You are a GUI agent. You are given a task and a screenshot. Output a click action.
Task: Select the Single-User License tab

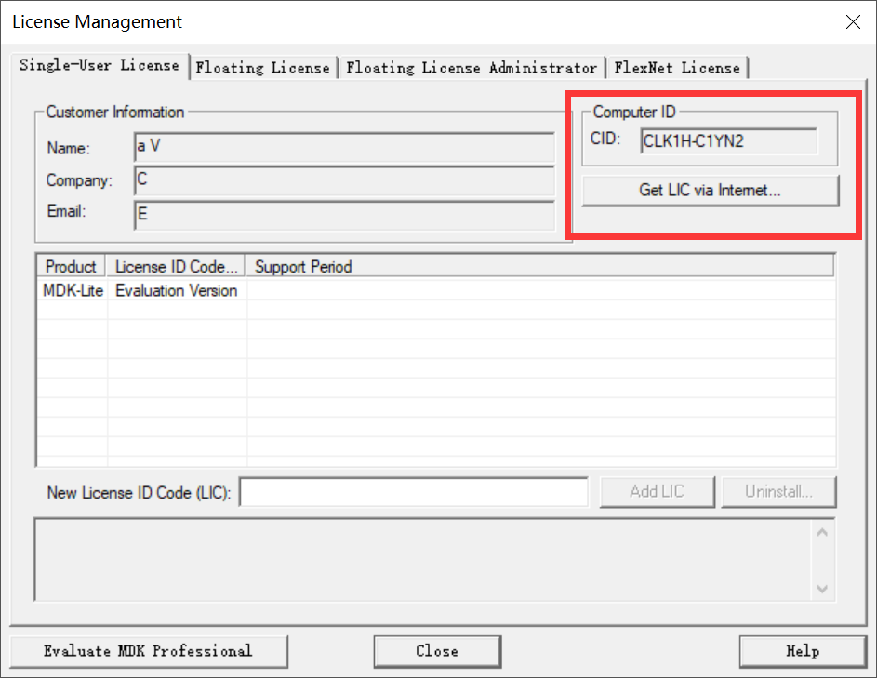coord(100,66)
